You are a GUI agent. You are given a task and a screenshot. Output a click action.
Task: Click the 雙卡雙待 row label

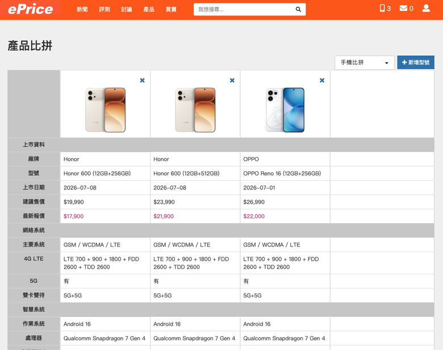point(34,295)
